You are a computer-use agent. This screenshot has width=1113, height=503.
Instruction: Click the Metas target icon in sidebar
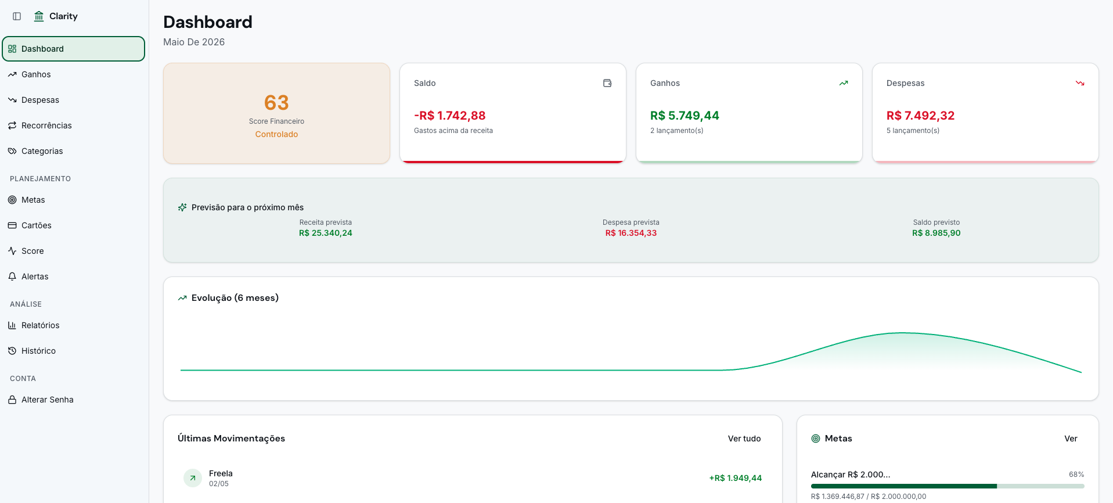coord(12,200)
